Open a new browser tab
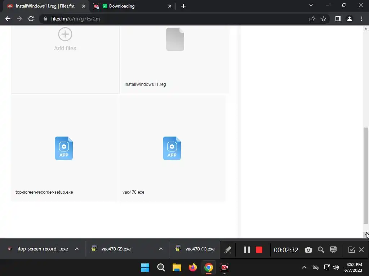The width and height of the screenshot is (369, 276). click(x=183, y=6)
